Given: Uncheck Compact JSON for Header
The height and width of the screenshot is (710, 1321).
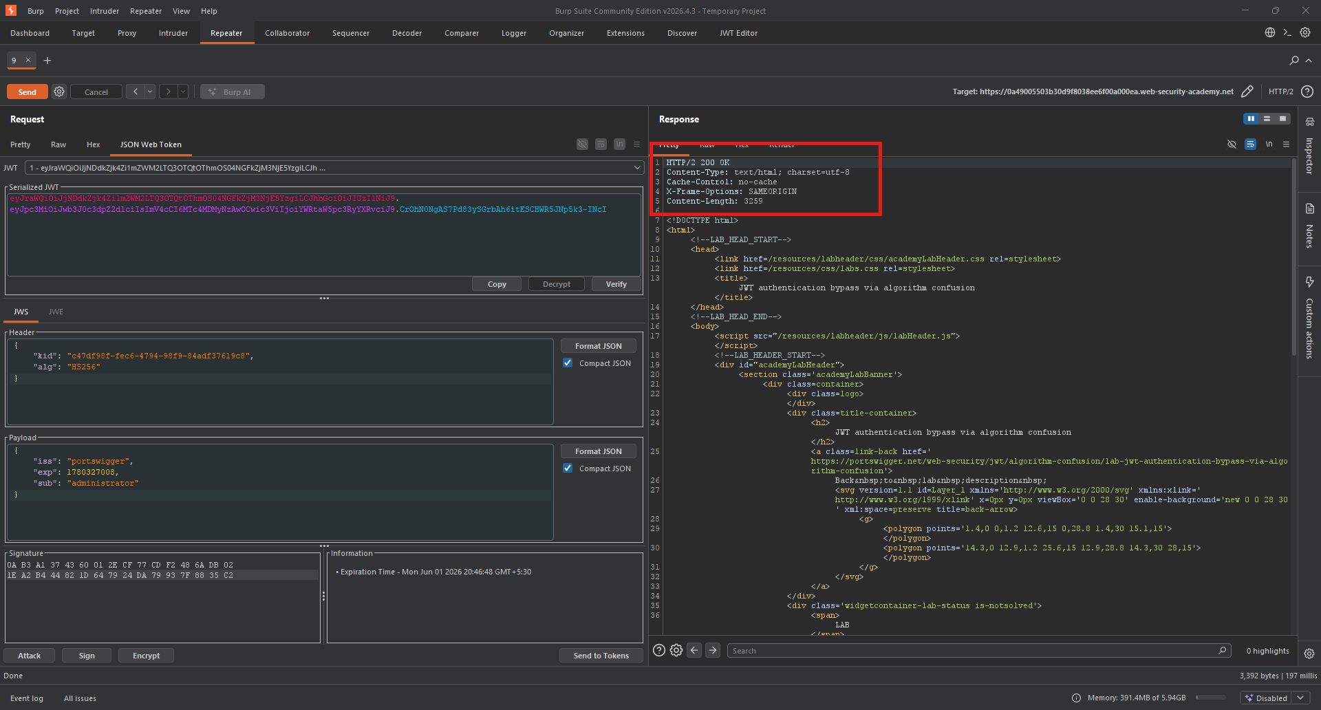Looking at the screenshot, I should pos(568,363).
